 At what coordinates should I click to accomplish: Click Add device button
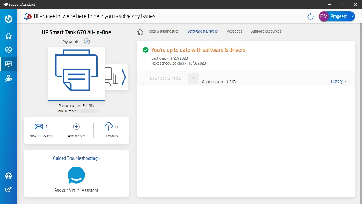pyautogui.click(x=76, y=130)
